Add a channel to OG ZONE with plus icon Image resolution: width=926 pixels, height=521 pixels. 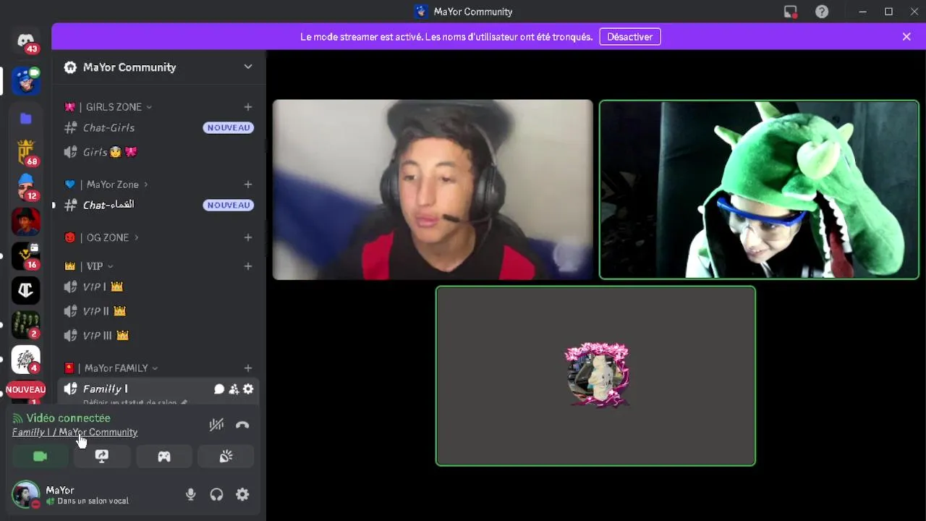pyautogui.click(x=248, y=237)
